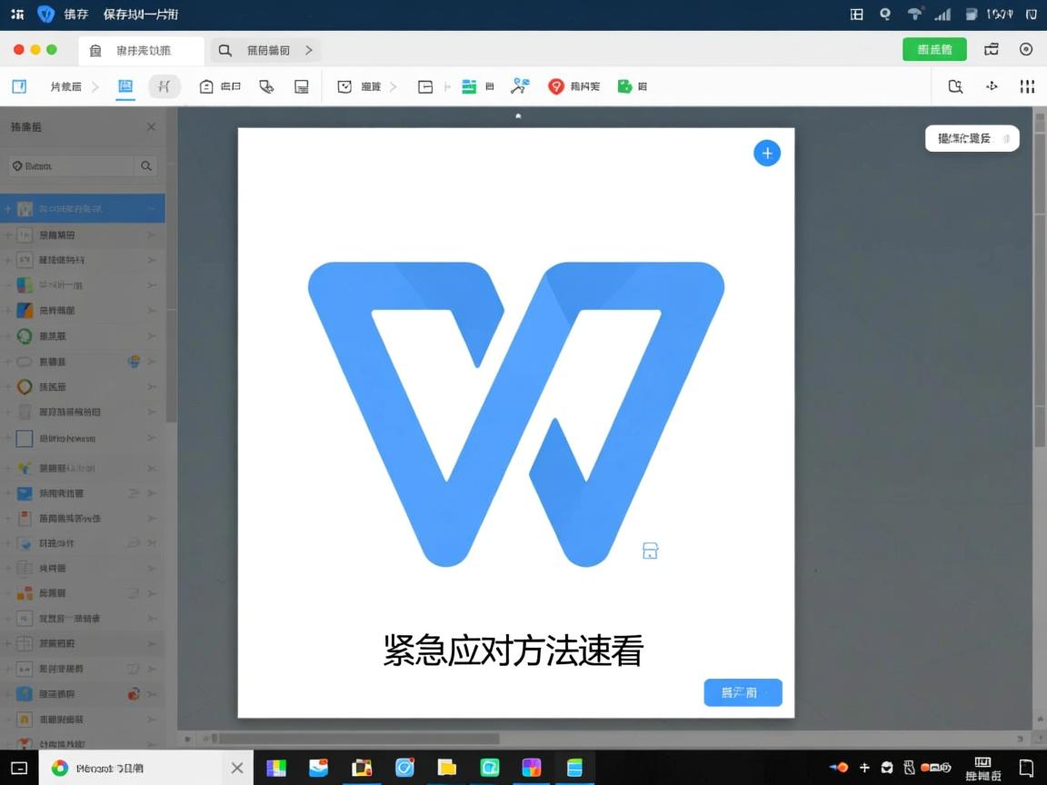
Task: Toggle the checkbox tool in the middle of the toolbar
Action: click(344, 86)
